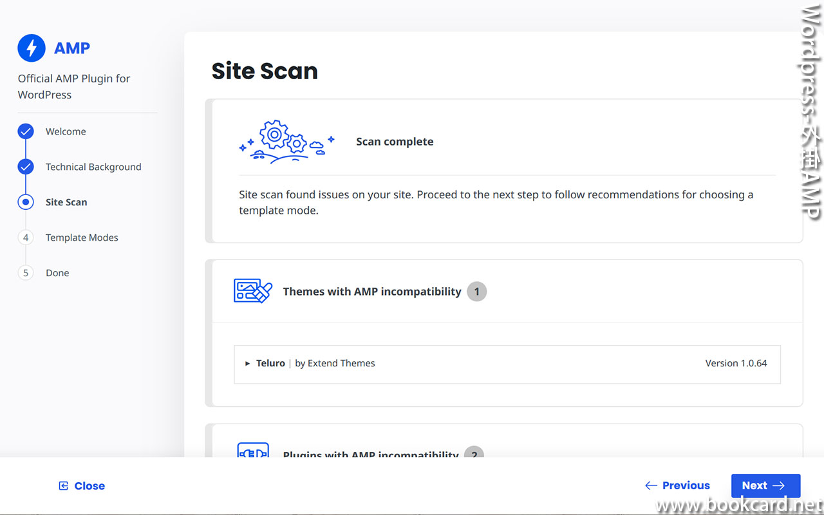Click the numbered circle for step 4
This screenshot has height=515, width=824.
pos(25,238)
